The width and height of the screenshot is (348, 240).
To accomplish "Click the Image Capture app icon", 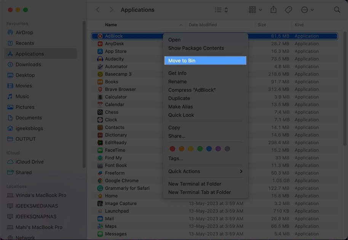I will pyautogui.click(x=100, y=203).
